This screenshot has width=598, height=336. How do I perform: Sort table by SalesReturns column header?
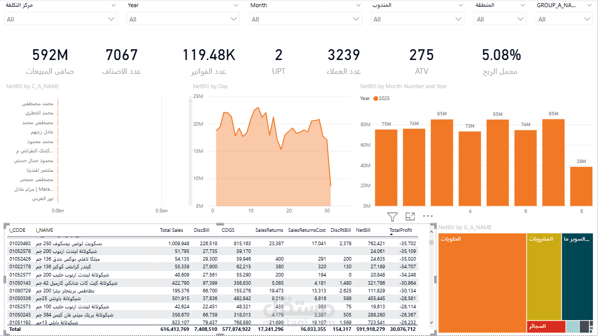coord(269,230)
